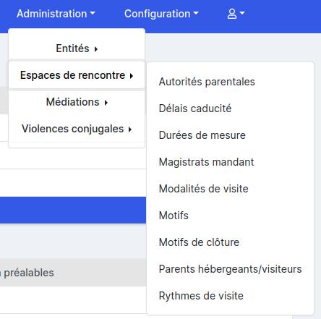
Task: Open Parents hébergeants/visiteurs entry
Action: (x=230, y=269)
